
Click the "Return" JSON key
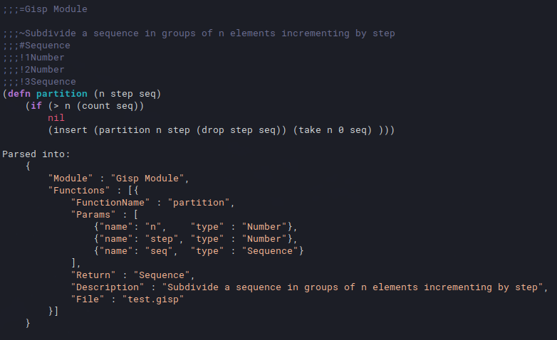[93, 275]
